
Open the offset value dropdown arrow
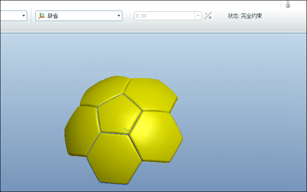[198, 16]
